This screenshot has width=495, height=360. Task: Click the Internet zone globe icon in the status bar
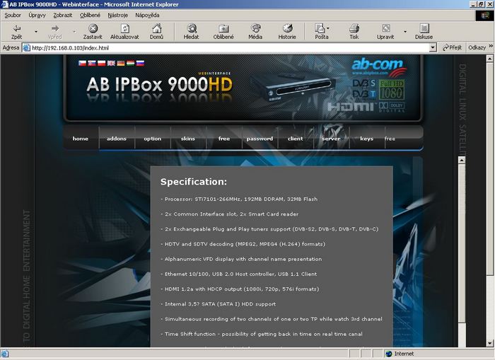coord(389,354)
